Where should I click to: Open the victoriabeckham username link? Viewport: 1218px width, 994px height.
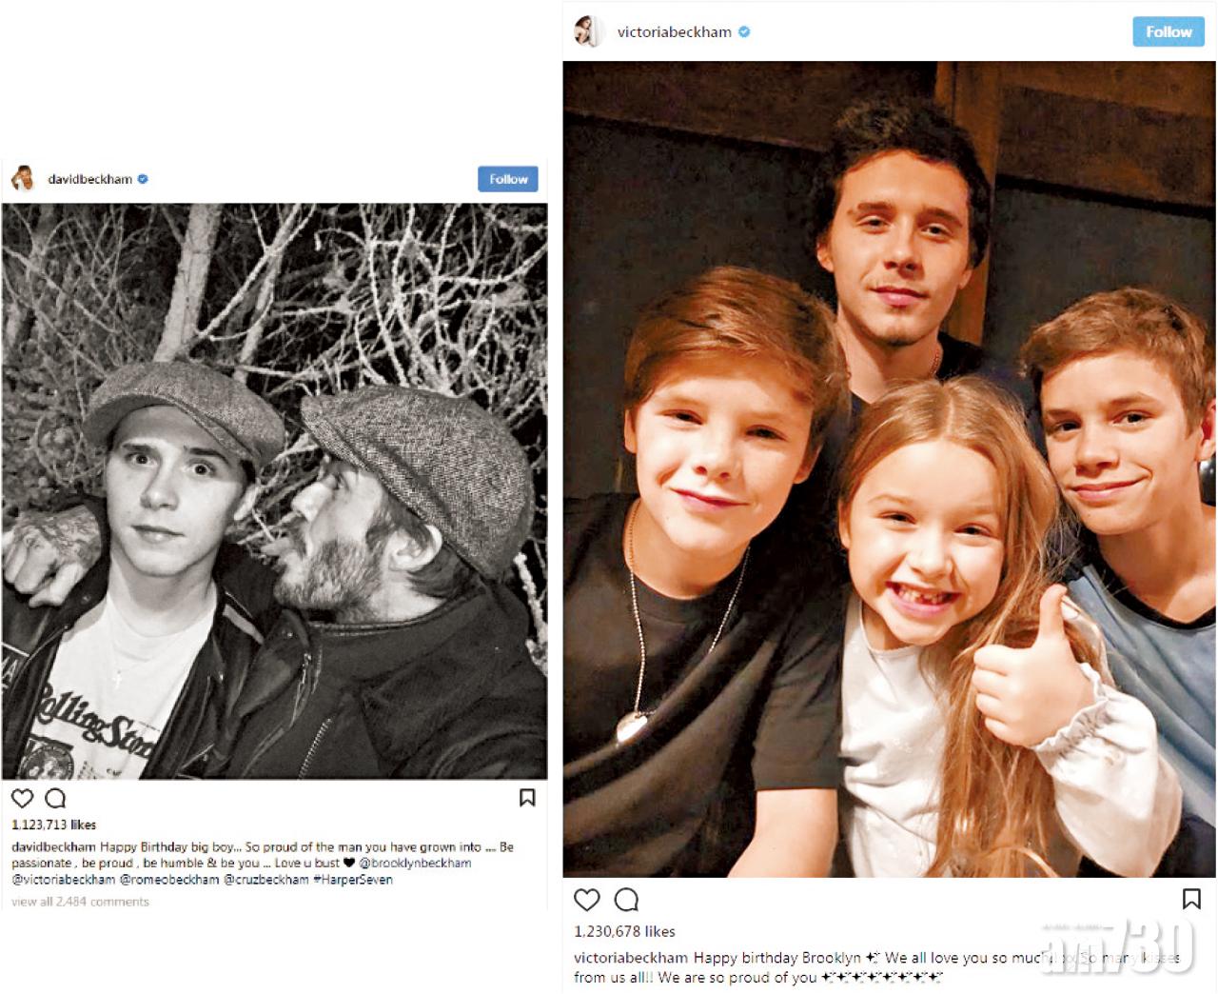[x=675, y=31]
